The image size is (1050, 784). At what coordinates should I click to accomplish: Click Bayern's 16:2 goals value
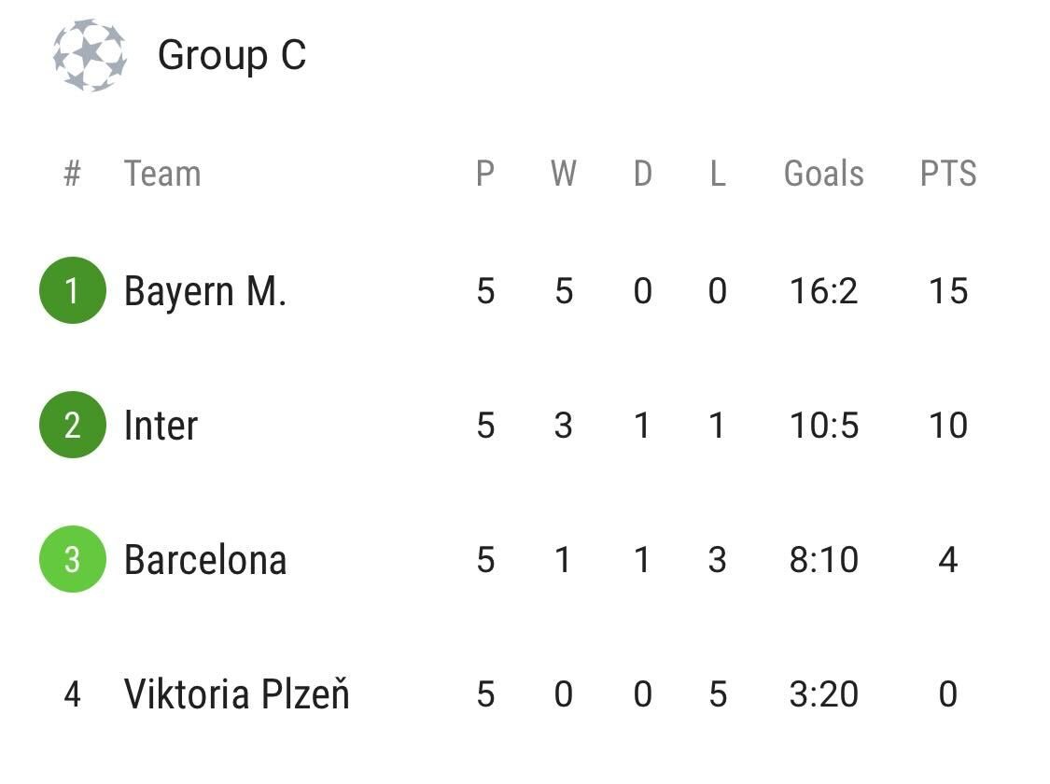pyautogui.click(x=823, y=291)
